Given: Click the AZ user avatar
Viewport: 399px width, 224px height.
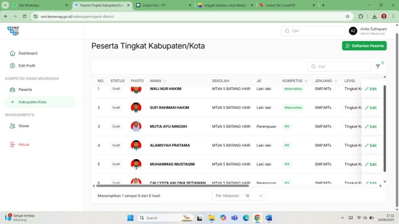Looking at the screenshot, I should click(x=353, y=31).
